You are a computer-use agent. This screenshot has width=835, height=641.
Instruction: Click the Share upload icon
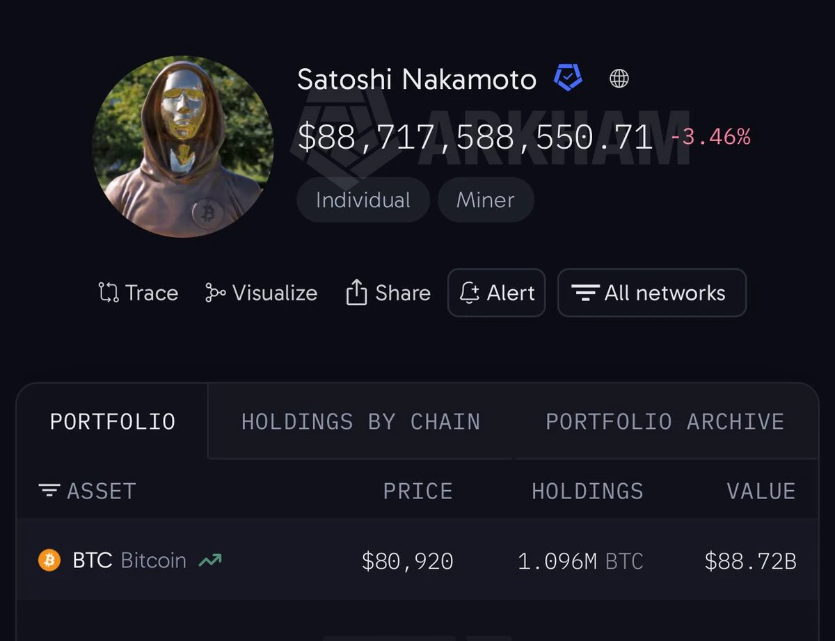[356, 293]
